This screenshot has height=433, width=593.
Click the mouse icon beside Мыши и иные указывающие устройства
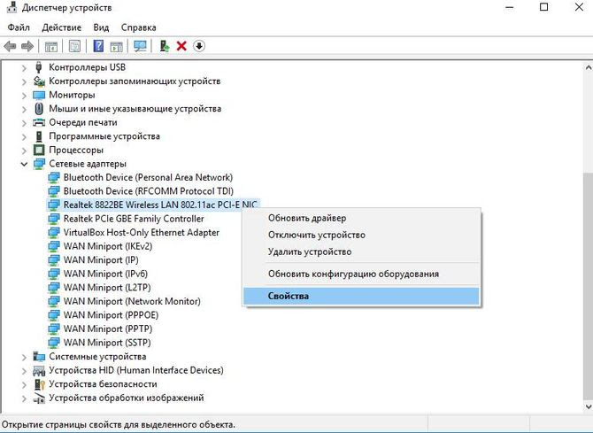39,109
